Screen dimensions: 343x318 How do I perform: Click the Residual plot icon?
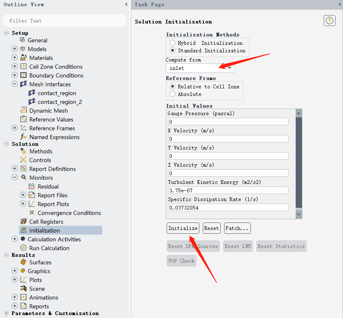click(32, 186)
